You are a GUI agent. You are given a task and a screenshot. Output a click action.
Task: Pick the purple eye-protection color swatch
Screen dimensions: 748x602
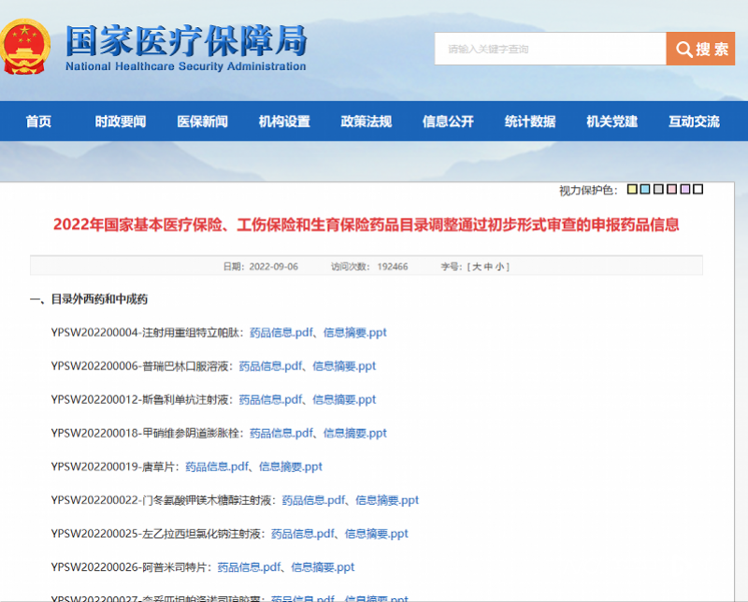[684, 190]
